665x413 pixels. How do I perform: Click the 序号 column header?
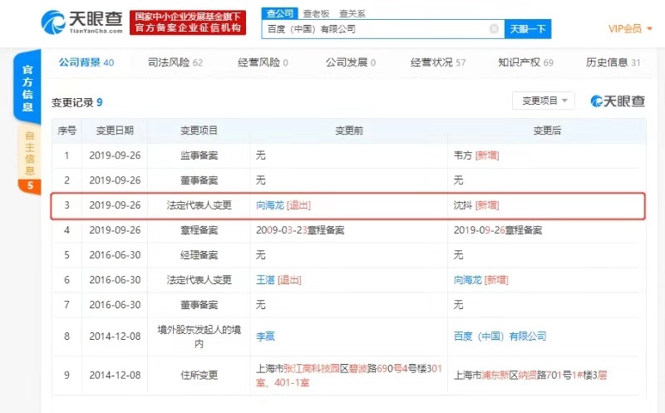point(66,130)
